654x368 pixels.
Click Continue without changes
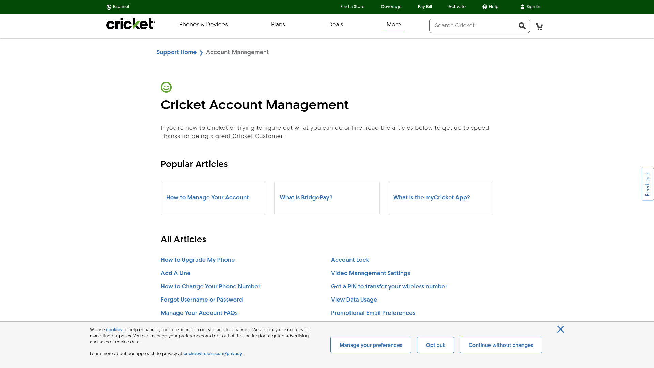pos(501,345)
